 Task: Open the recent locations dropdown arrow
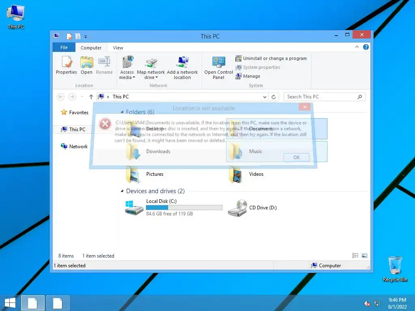coord(82,97)
